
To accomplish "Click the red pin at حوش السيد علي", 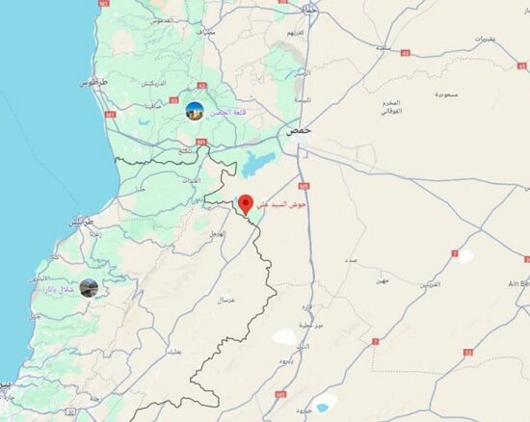I will (x=246, y=205).
